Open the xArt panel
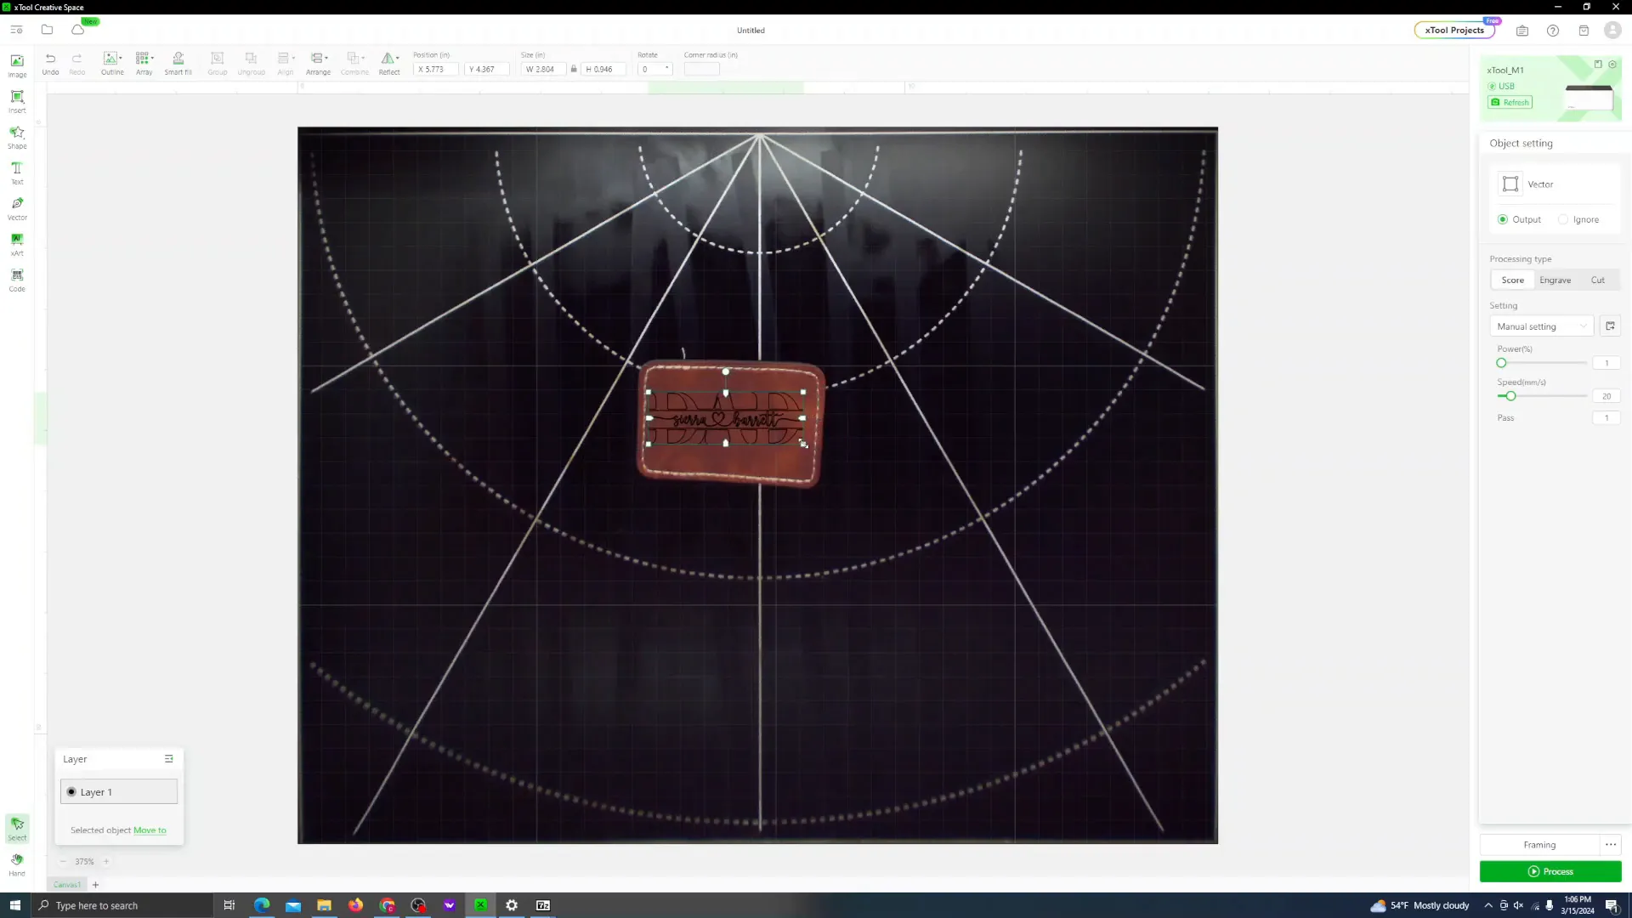The image size is (1632, 918). [16, 243]
